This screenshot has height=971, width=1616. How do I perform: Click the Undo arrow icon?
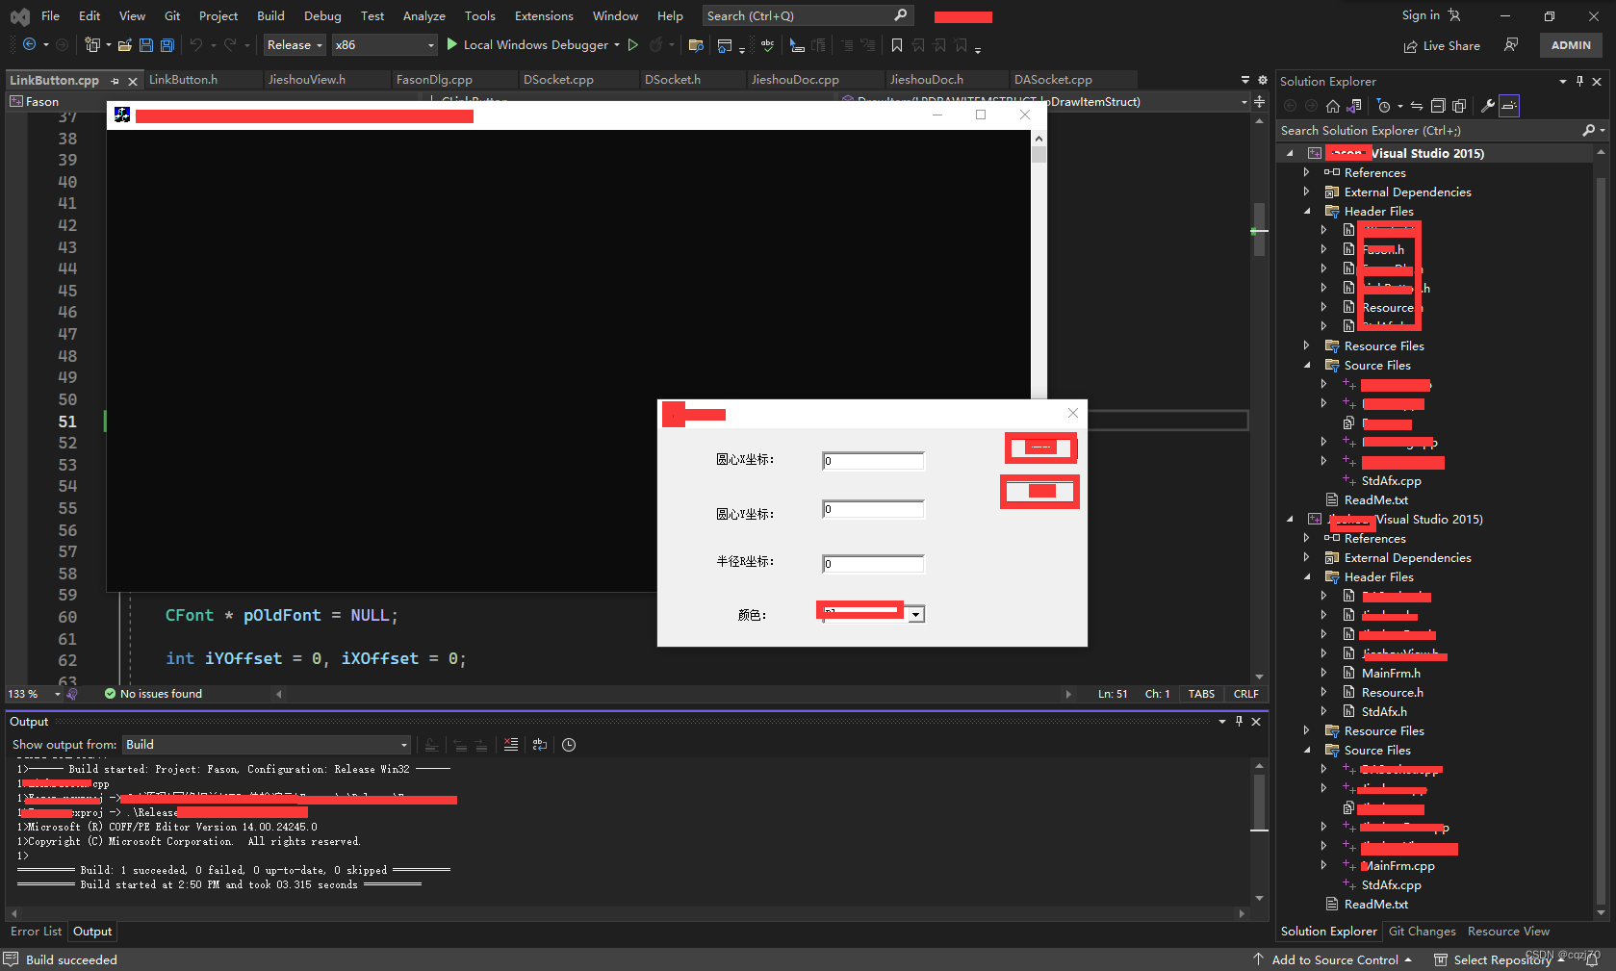[196, 44]
